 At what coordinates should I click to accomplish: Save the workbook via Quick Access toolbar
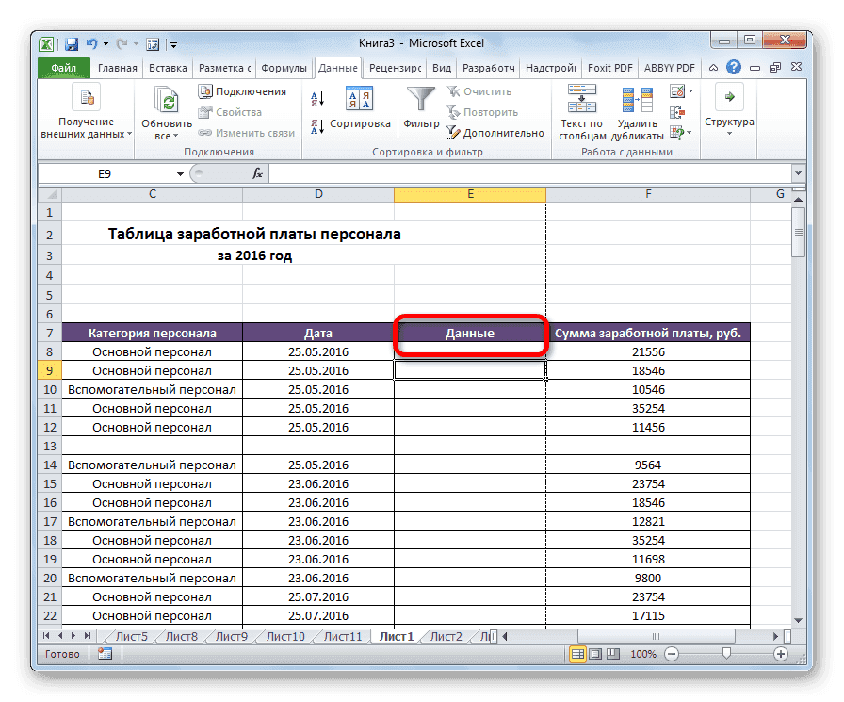pyautogui.click(x=71, y=43)
